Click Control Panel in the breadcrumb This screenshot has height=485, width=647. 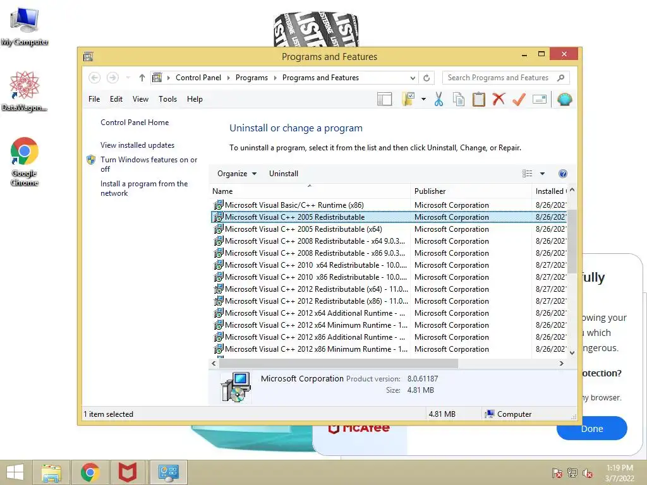click(x=198, y=78)
